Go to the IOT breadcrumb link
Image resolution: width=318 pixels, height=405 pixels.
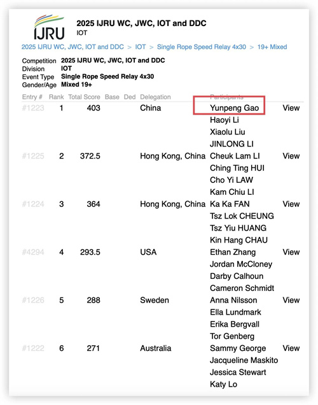click(141, 47)
